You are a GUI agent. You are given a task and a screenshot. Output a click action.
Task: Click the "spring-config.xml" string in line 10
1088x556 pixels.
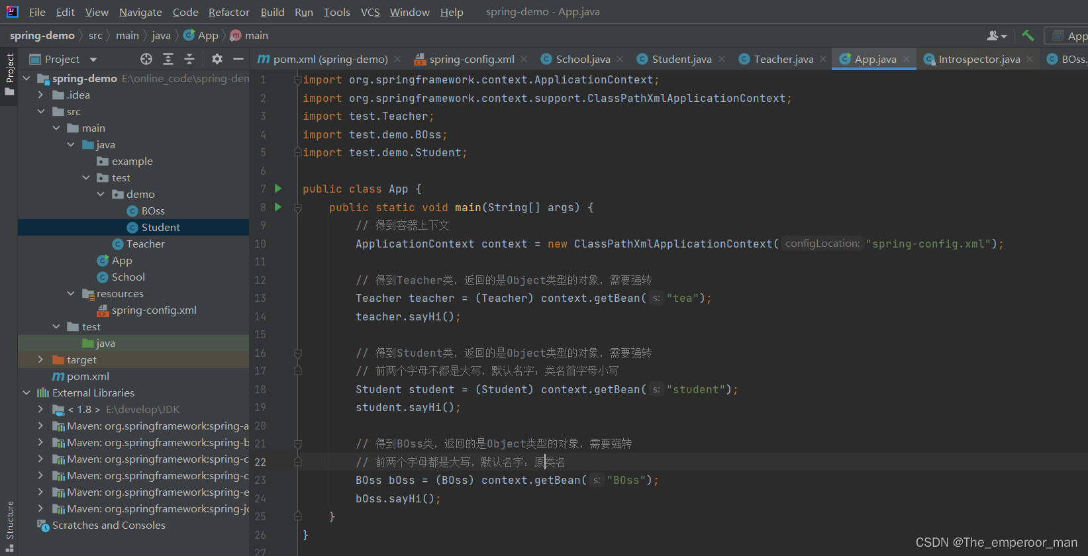tap(928, 244)
